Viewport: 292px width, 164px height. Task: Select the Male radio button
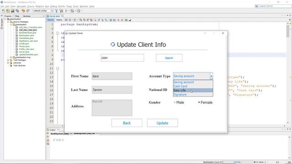coord(175,102)
